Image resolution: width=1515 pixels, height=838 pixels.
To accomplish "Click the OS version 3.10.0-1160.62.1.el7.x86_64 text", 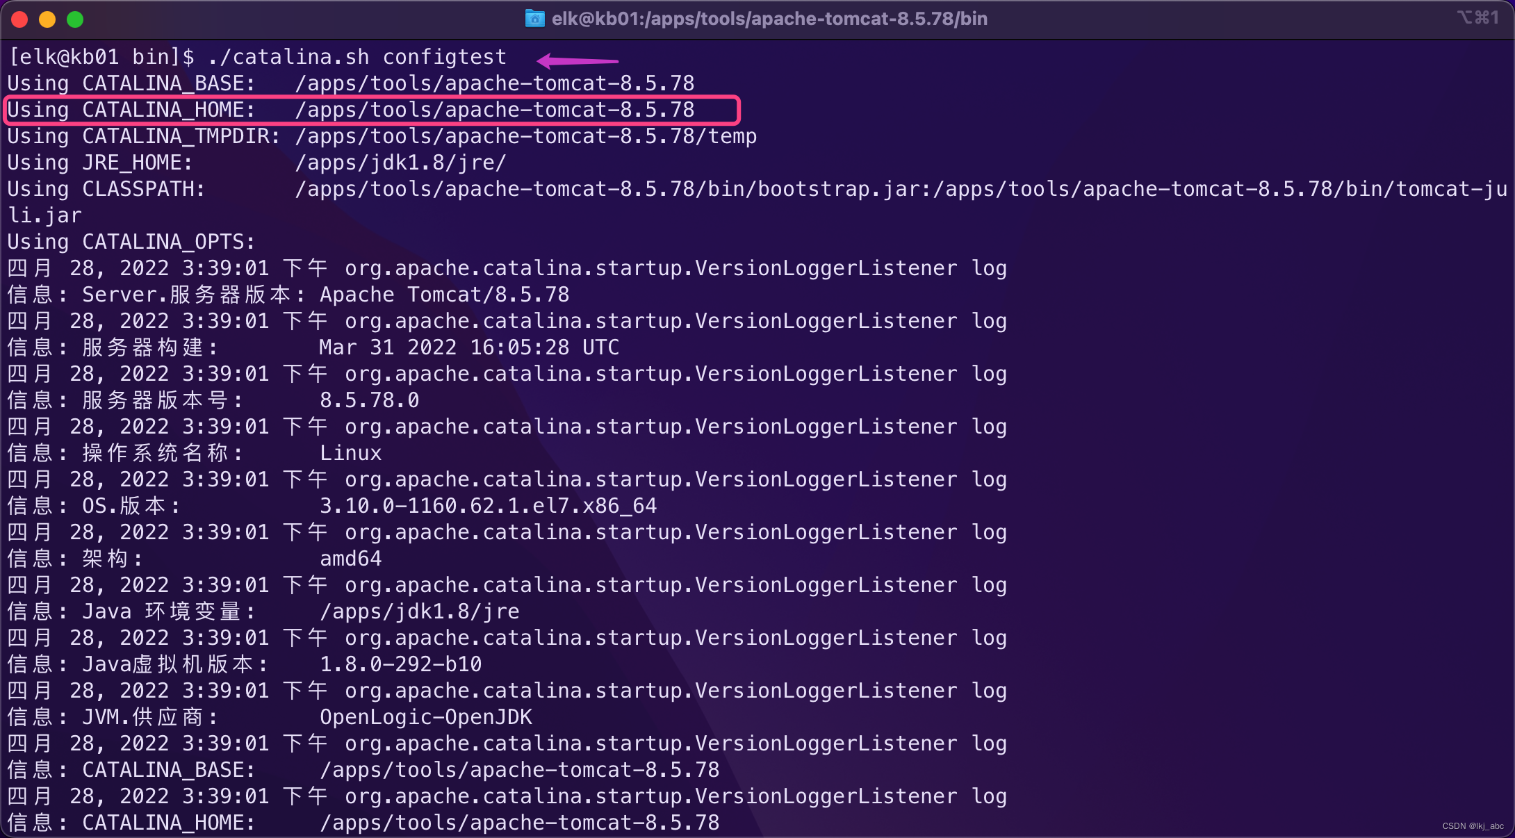I will 488,506.
